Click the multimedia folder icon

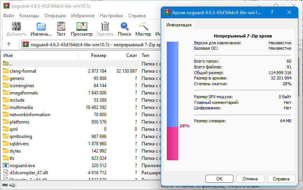pyautogui.click(x=6, y=107)
